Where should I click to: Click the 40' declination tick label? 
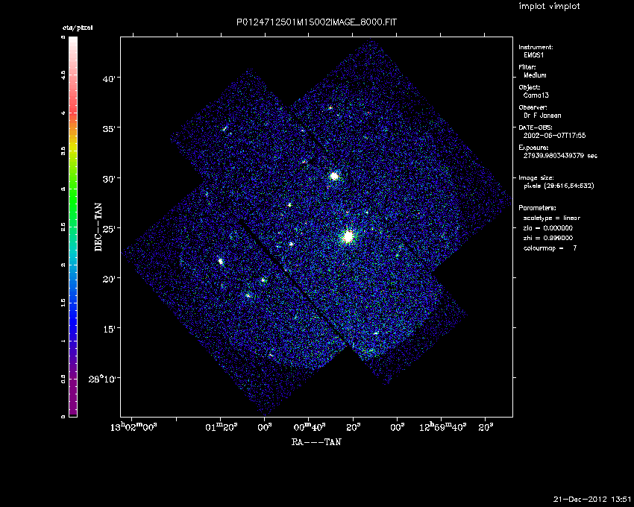pos(109,78)
